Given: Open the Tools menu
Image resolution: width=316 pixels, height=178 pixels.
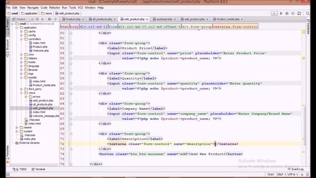Looking at the screenshot, I should click(x=73, y=8).
